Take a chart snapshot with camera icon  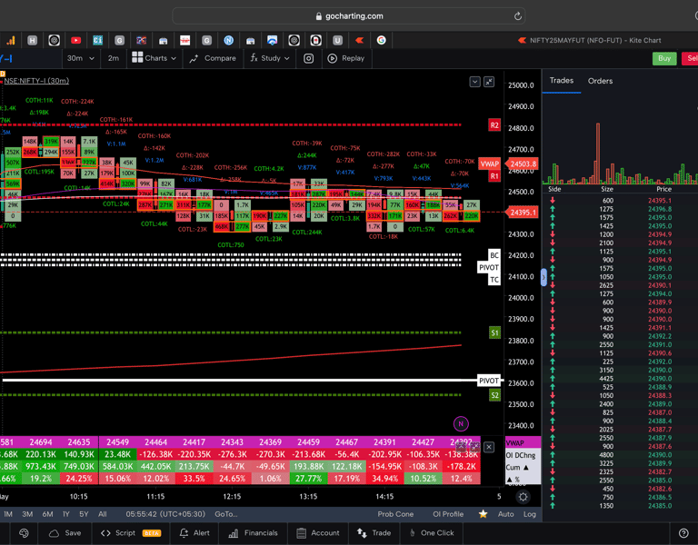point(308,58)
